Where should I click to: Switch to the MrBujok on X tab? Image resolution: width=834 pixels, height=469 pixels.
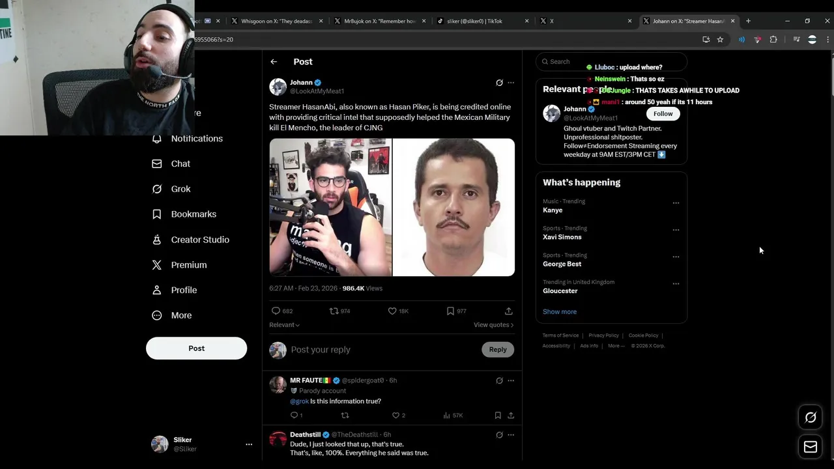tap(379, 21)
